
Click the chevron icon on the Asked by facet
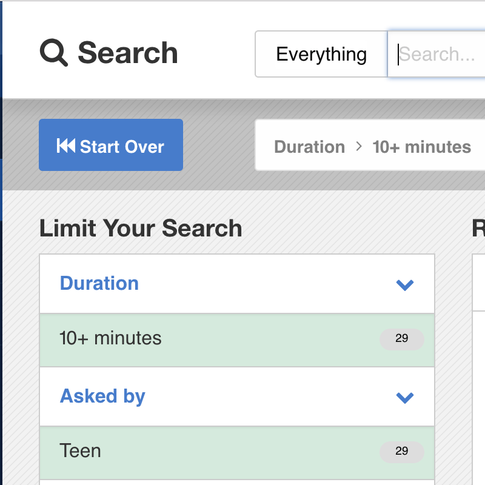tap(404, 398)
